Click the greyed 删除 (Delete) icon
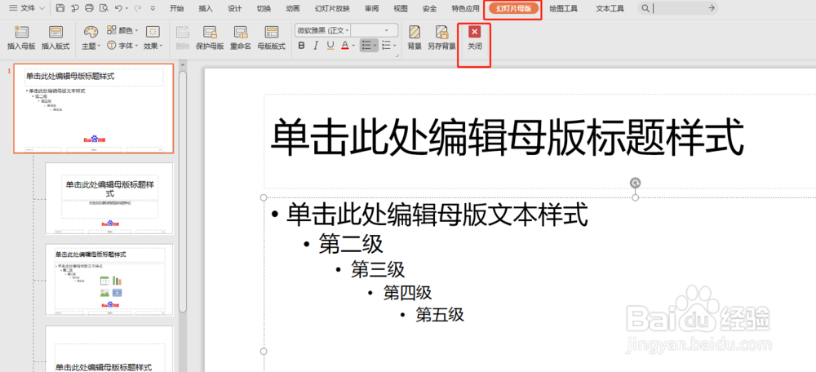816x372 pixels. 183,33
